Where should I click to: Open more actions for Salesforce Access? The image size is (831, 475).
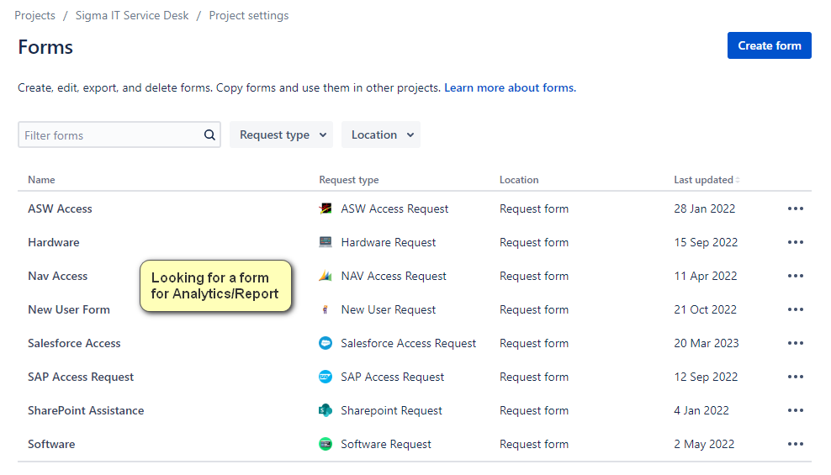[795, 343]
